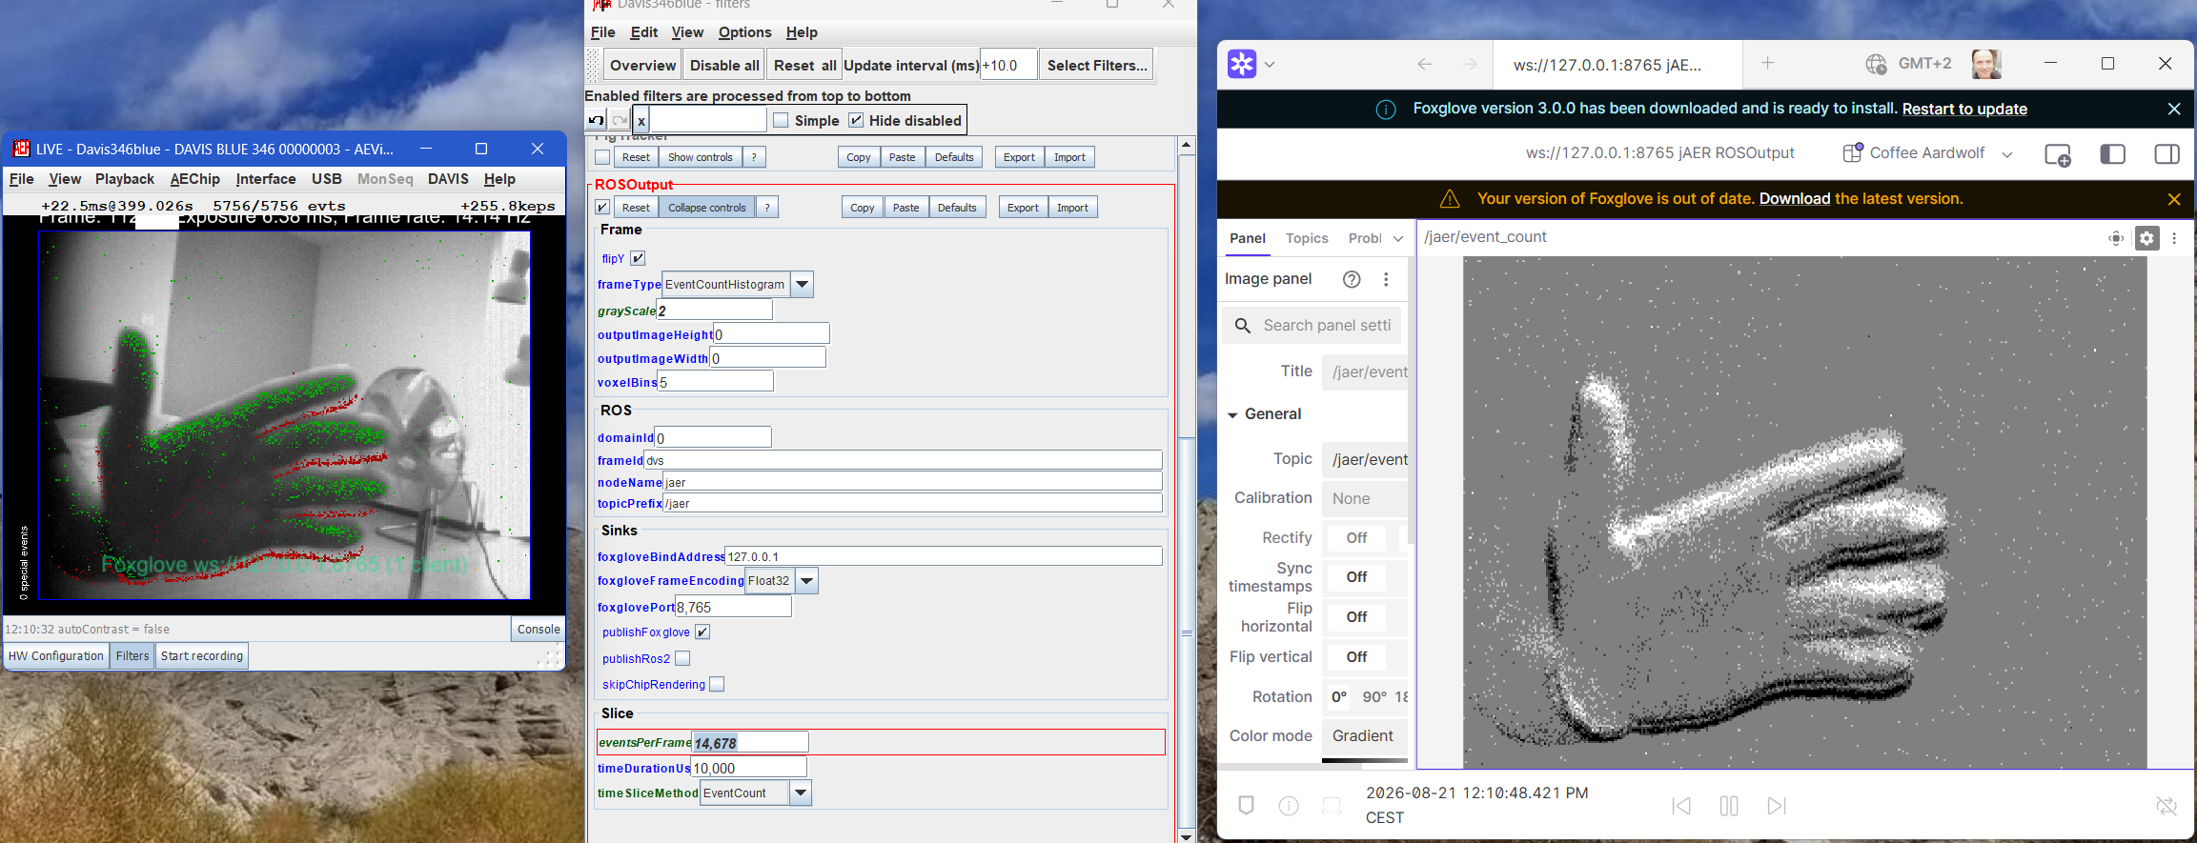Open the frameType EventCountHistogram dropdown

tap(803, 284)
